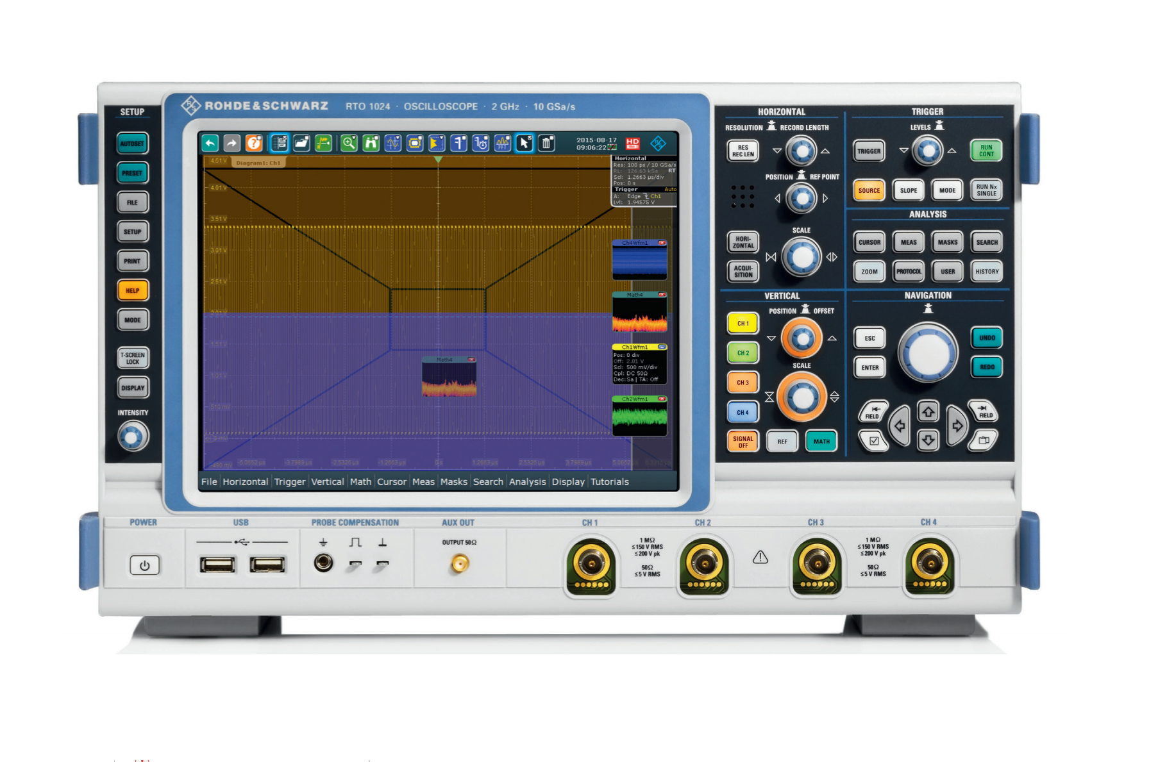Tap the green save waveform toolbar icon

point(323,143)
